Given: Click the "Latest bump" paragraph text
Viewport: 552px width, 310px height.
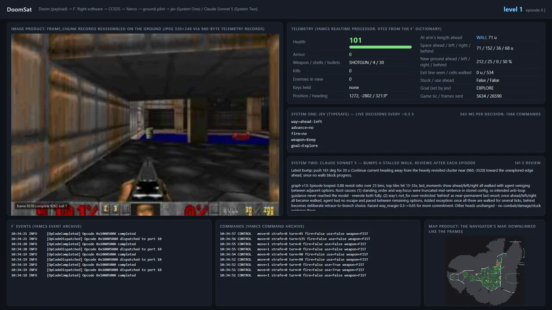Looking at the screenshot, I should (413, 173).
